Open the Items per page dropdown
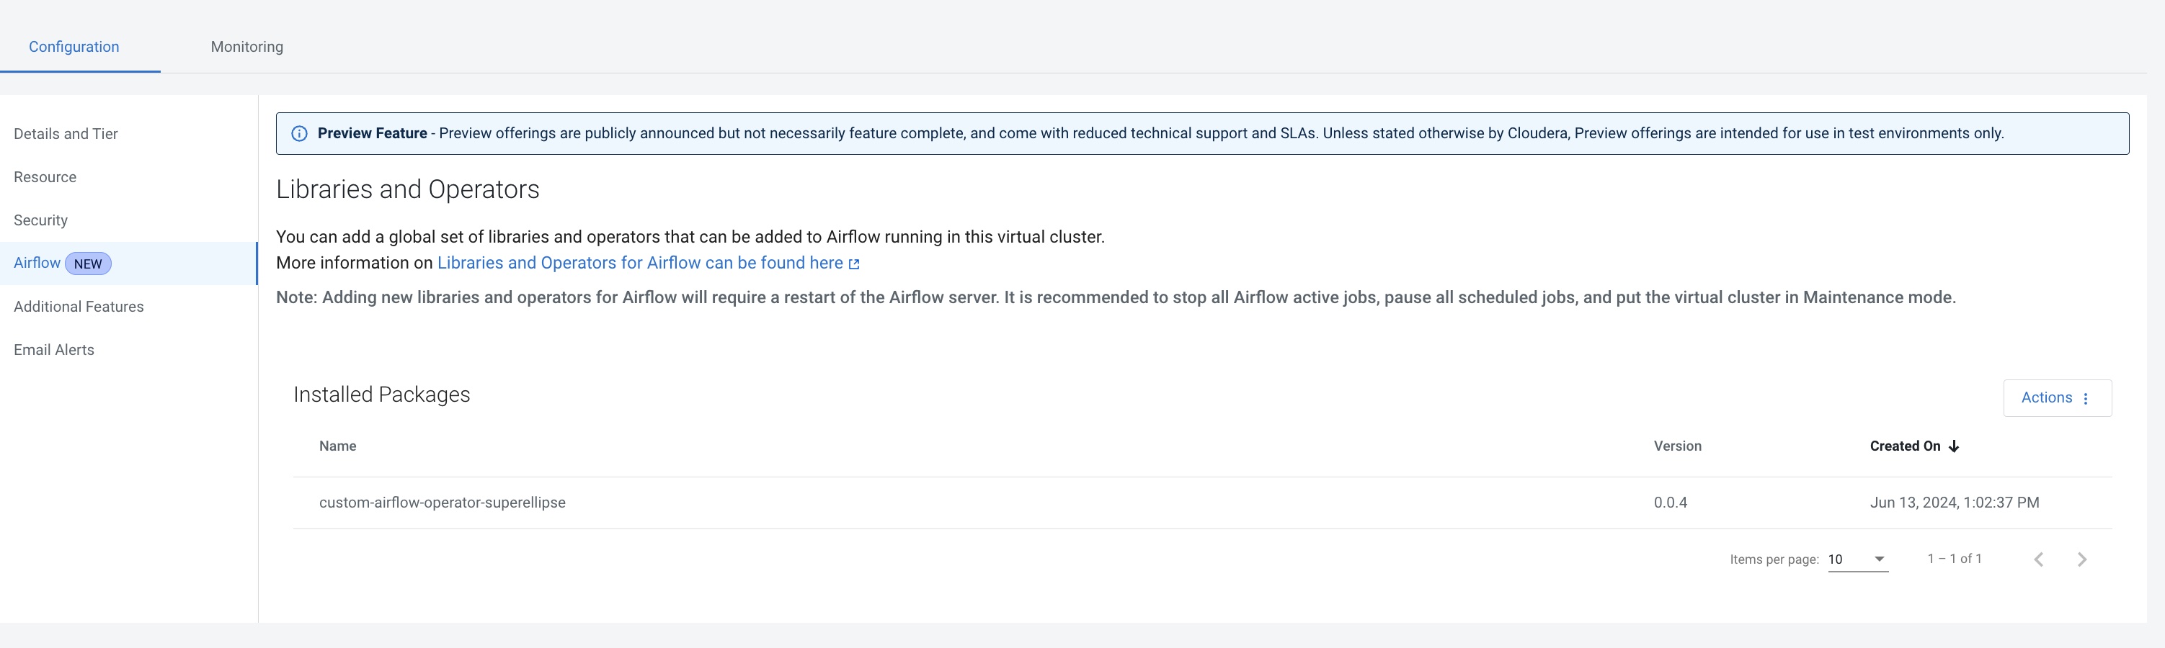The width and height of the screenshot is (2165, 648). (1857, 560)
